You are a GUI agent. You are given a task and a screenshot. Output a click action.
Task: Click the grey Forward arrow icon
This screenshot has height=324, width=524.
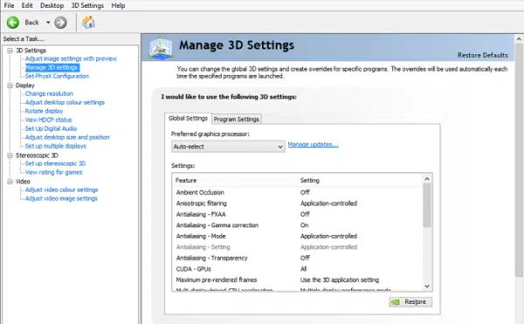60,23
